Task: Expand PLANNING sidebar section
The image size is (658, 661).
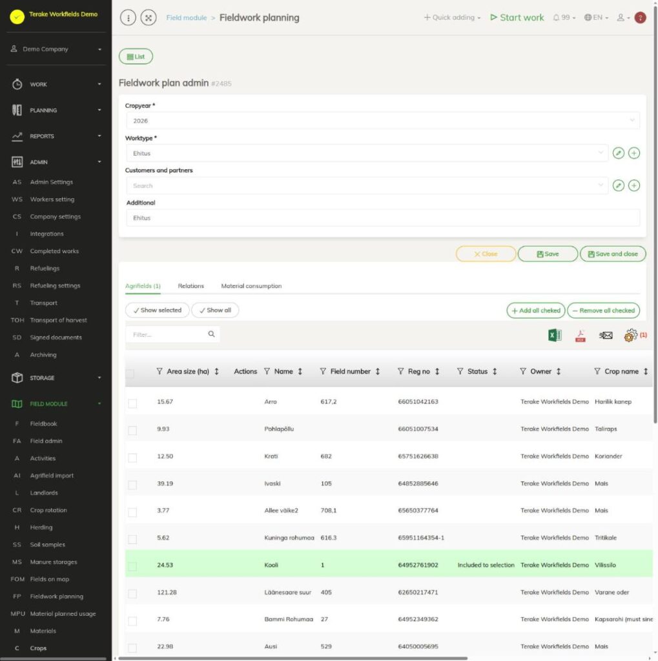Action: [x=56, y=110]
